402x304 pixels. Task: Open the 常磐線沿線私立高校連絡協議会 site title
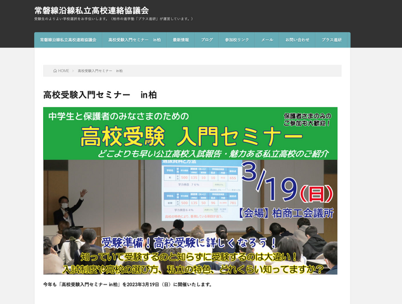click(91, 11)
